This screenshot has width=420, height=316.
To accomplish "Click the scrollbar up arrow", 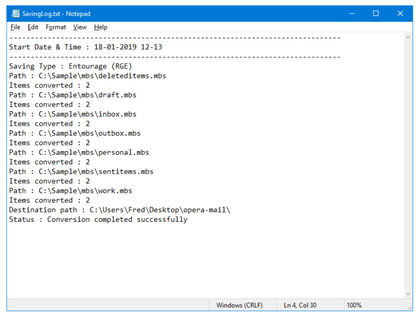I will [x=408, y=38].
